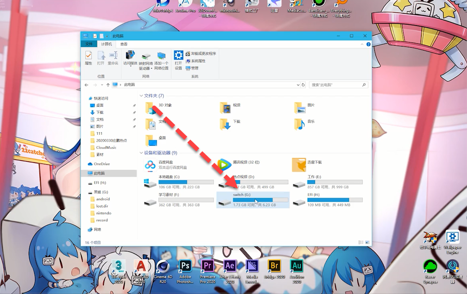Image resolution: width=467 pixels, height=294 pixels.
Task: Switch to large icons view in status bar
Action: pos(367,242)
